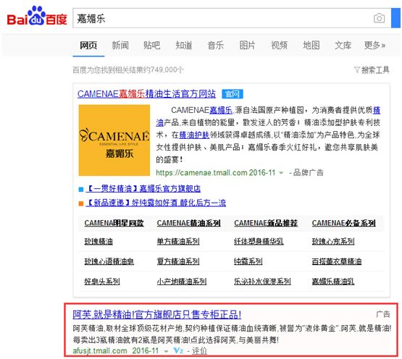Open 纤体塑身精华乳 link

point(259,241)
